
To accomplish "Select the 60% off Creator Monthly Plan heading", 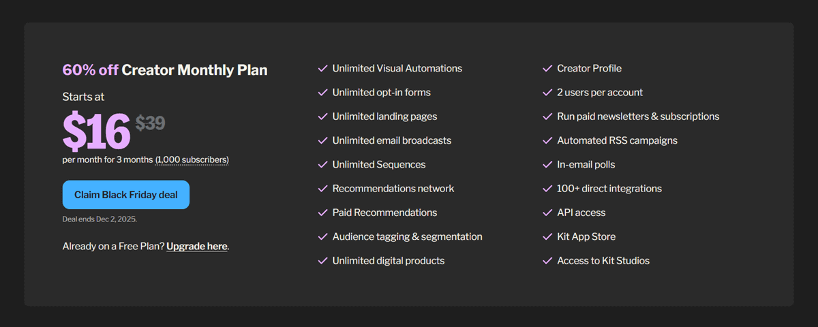I will [x=164, y=69].
